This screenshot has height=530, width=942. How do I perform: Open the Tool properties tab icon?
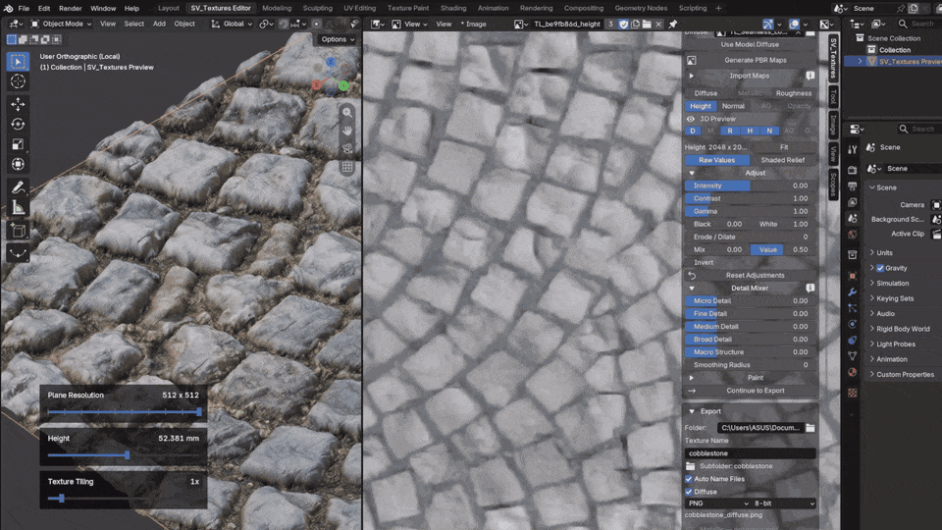[x=852, y=149]
